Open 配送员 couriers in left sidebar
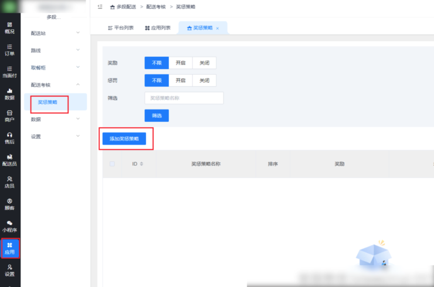Image resolution: width=434 pixels, height=287 pixels. 9,160
